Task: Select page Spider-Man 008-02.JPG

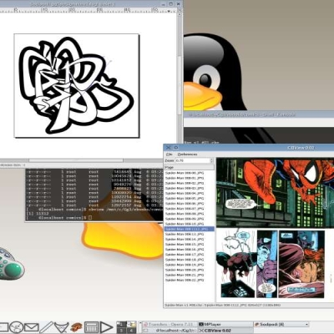Action: pos(190,183)
